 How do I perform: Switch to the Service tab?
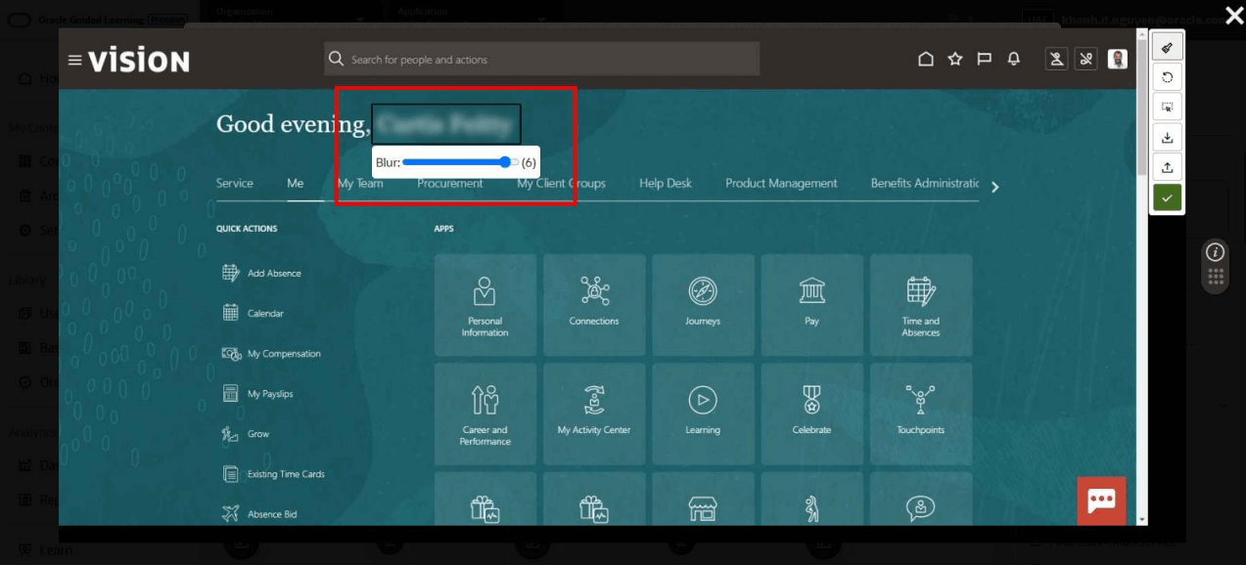coord(235,183)
